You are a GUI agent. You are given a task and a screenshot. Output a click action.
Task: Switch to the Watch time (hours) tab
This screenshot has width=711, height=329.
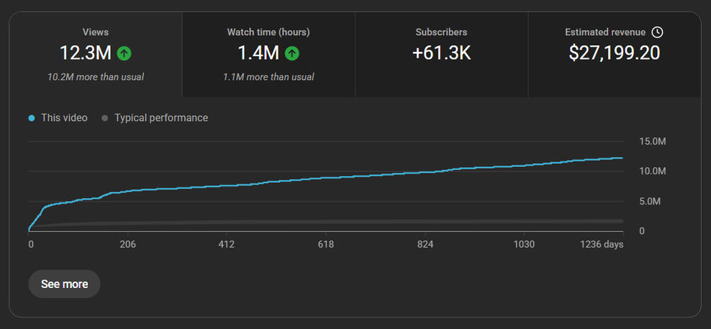tap(268, 32)
